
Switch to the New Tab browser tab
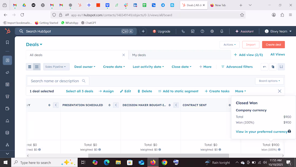pos(220,5)
